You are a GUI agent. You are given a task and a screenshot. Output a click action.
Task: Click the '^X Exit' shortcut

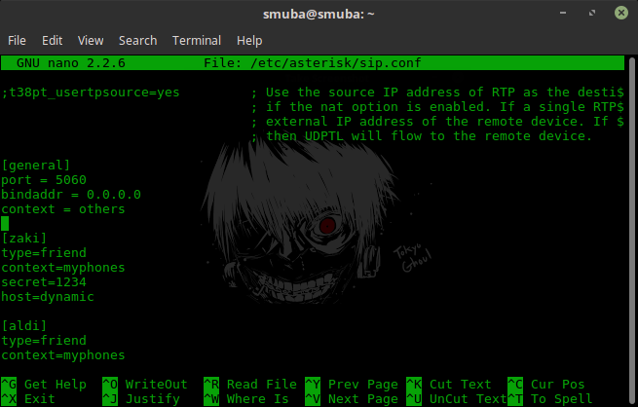coord(28,399)
